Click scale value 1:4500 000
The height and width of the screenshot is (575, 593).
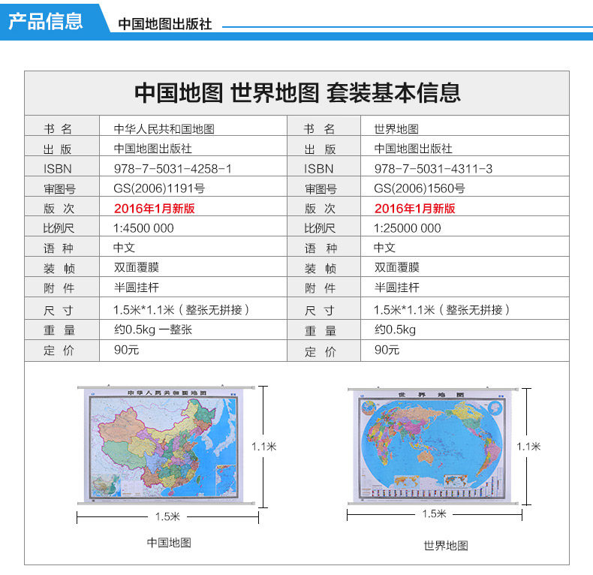coord(143,228)
